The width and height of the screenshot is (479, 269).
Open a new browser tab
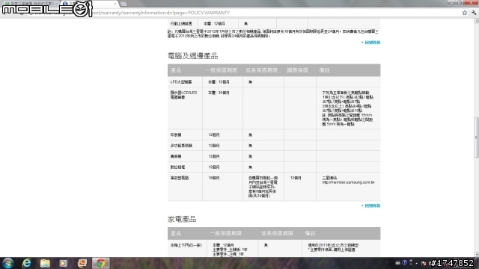pos(123,4)
